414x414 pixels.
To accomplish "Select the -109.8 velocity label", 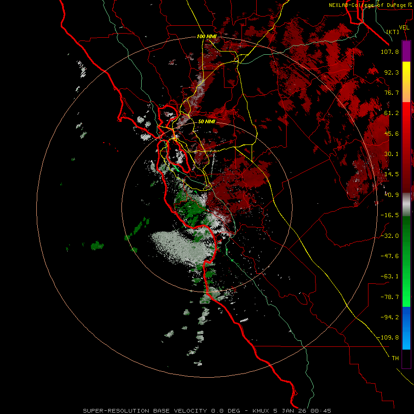I will [x=388, y=338].
